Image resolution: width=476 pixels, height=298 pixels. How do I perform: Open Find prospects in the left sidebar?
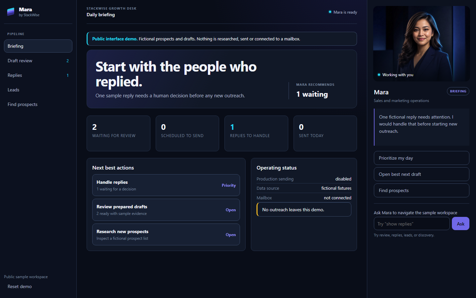click(x=38, y=104)
